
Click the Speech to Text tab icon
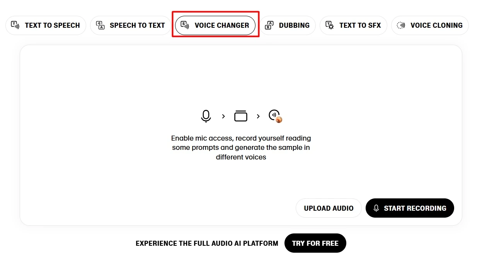click(x=100, y=25)
